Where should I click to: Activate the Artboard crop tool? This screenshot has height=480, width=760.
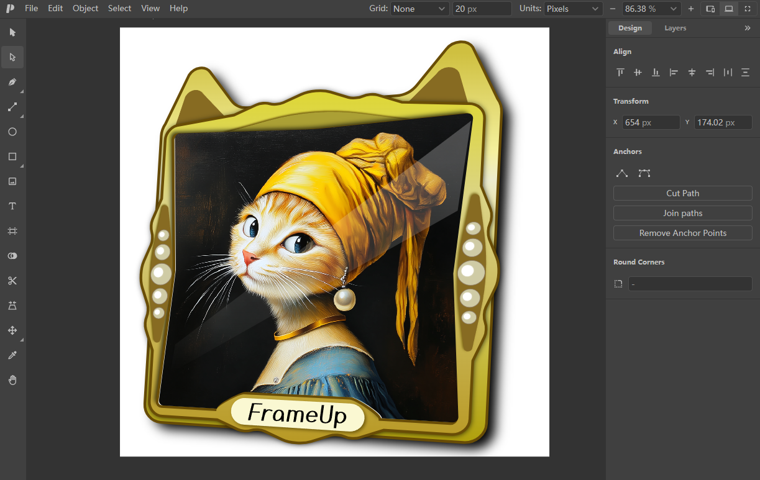coord(12,231)
